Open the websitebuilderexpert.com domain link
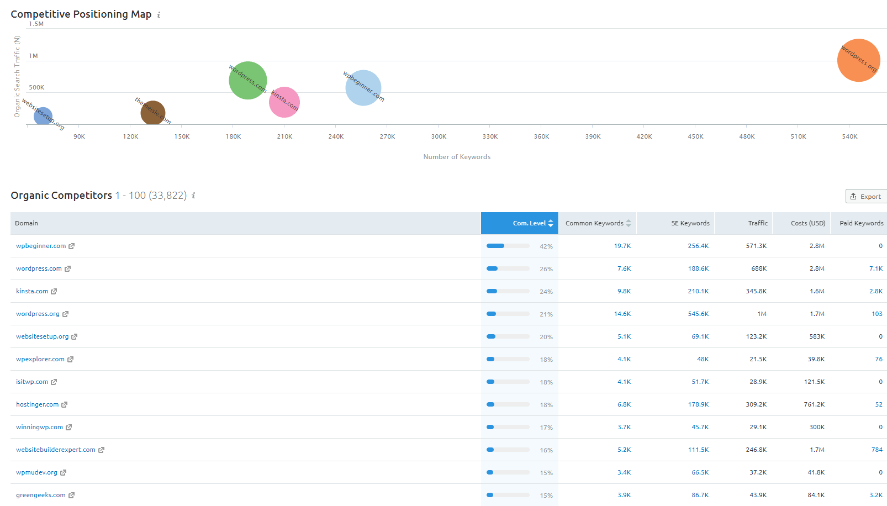 [x=56, y=450]
